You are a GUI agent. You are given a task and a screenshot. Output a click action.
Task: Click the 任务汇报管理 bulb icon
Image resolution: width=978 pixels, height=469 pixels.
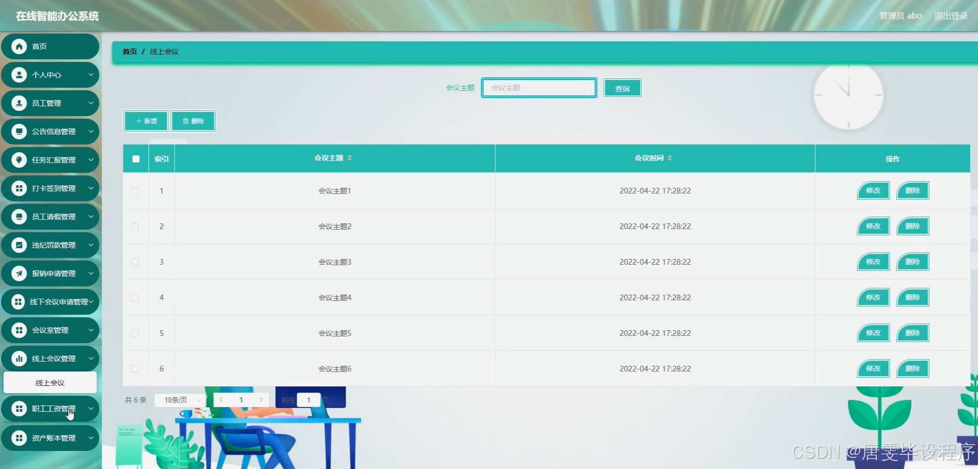pyautogui.click(x=19, y=160)
